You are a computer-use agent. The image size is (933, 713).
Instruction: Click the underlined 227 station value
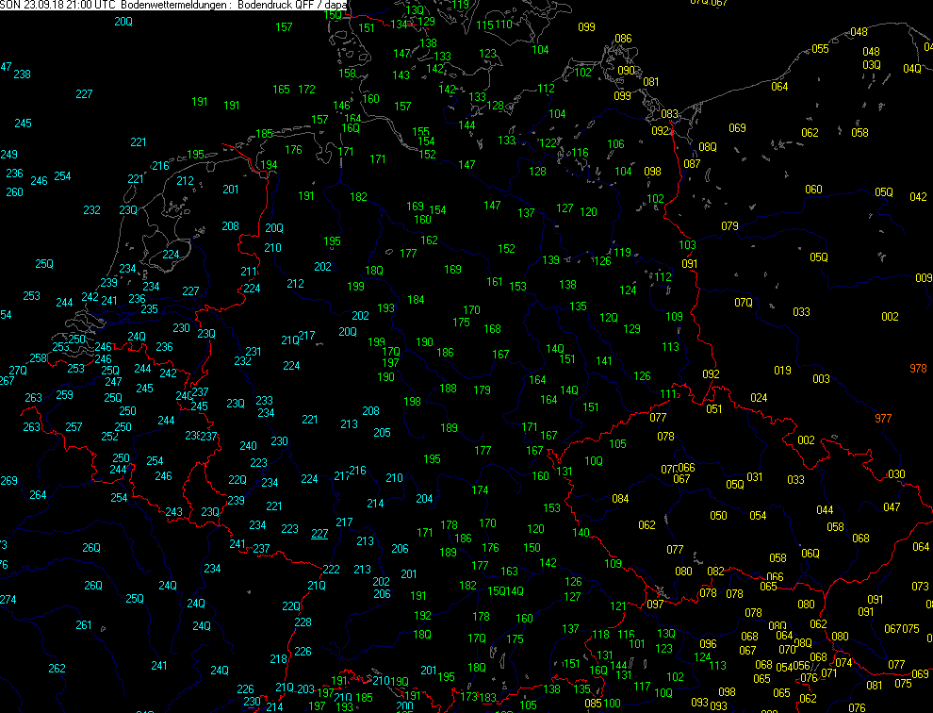pos(319,534)
